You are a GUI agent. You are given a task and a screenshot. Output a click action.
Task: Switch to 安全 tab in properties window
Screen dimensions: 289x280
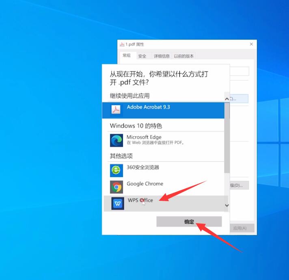click(x=142, y=56)
